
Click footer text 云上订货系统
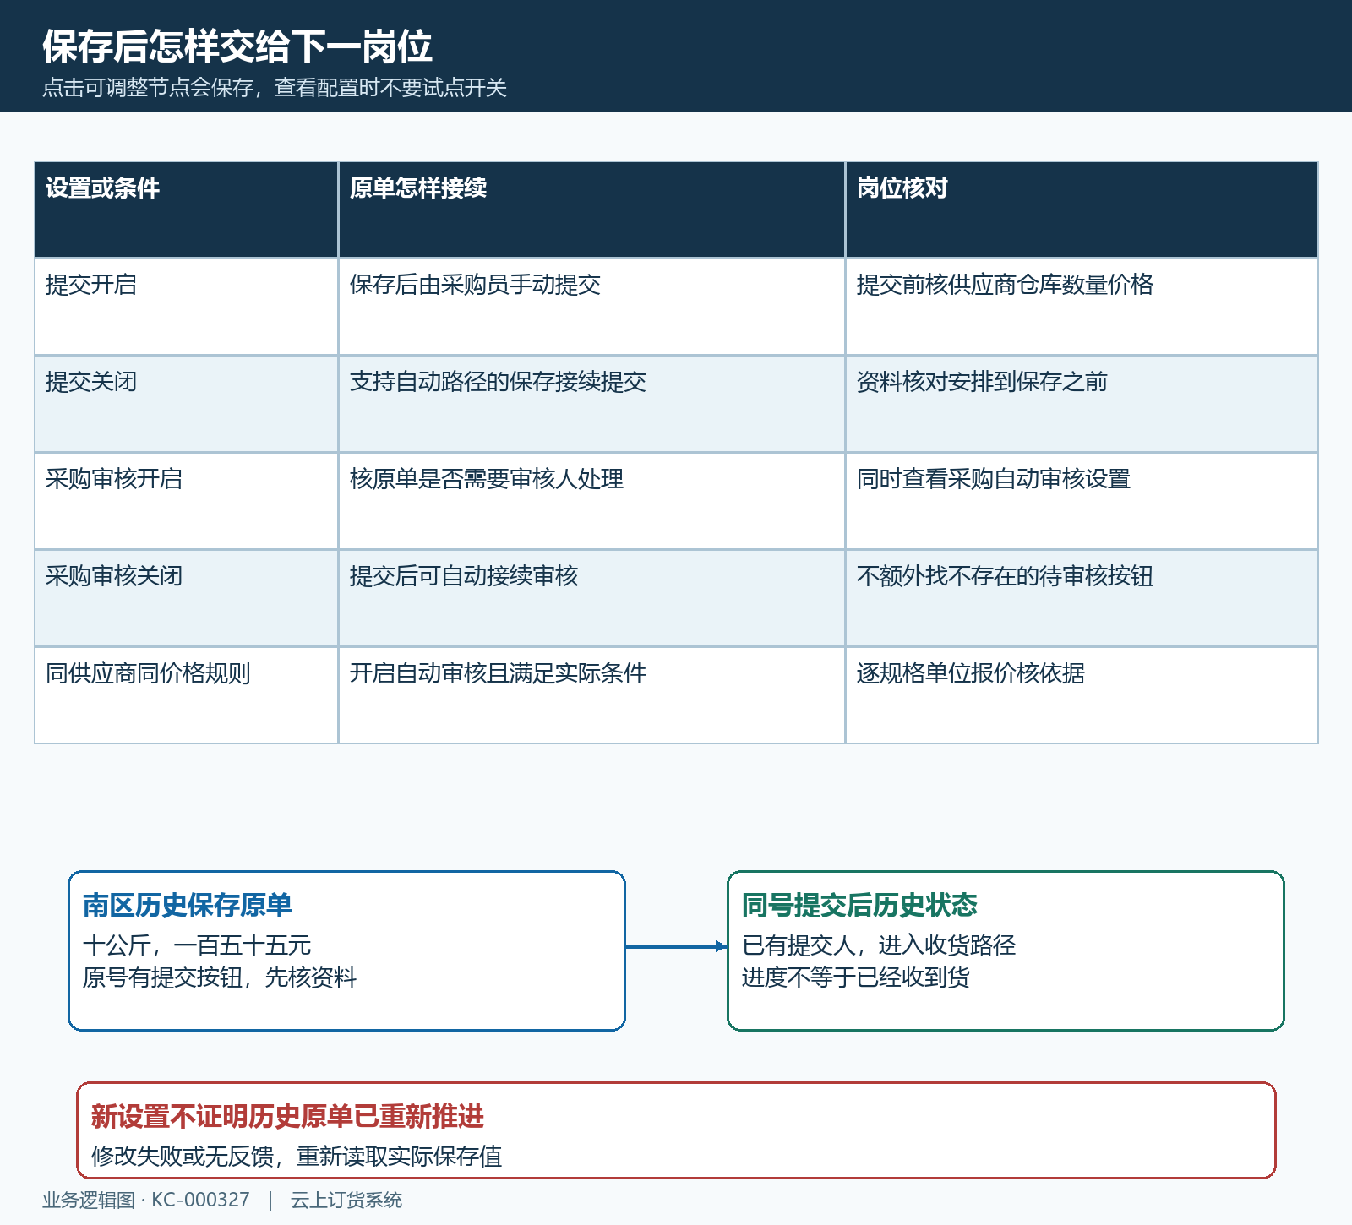pyautogui.click(x=346, y=1200)
